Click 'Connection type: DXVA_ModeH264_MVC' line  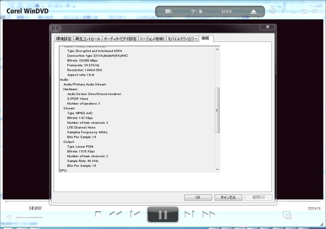pos(97,56)
